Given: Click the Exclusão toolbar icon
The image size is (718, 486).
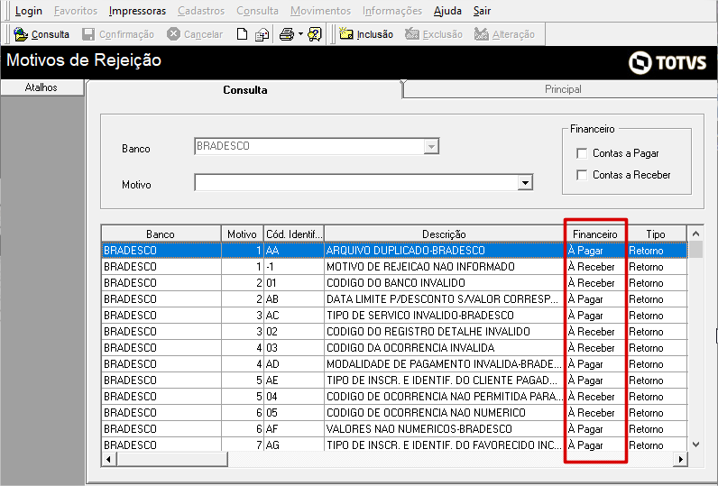Looking at the screenshot, I should (411, 34).
